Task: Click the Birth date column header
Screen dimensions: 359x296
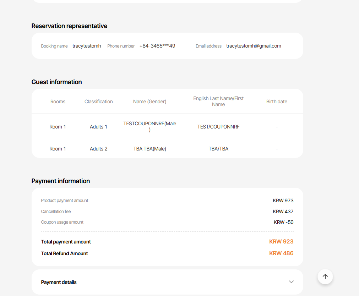Action: (277, 102)
